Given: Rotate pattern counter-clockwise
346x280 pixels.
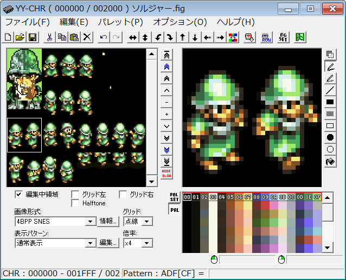Looking at the screenshot, I should (158, 37).
